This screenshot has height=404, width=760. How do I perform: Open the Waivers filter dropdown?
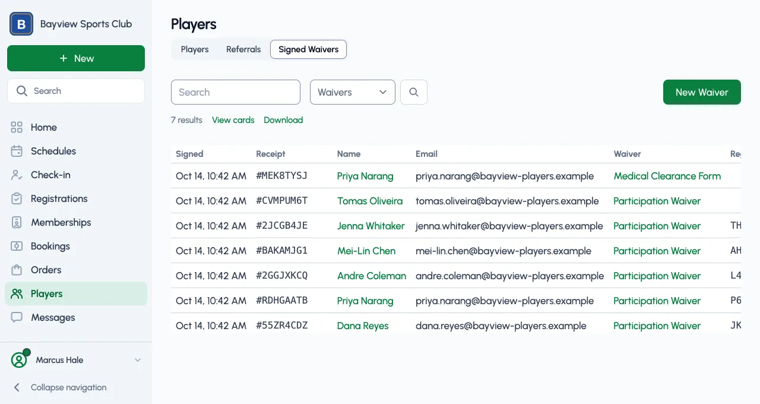pyautogui.click(x=353, y=92)
